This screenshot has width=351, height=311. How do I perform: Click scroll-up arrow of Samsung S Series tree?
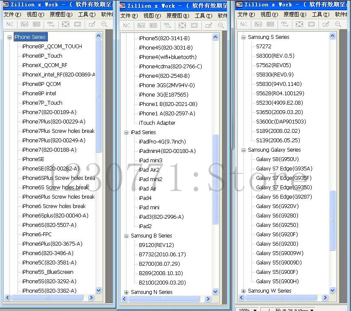click(x=333, y=36)
